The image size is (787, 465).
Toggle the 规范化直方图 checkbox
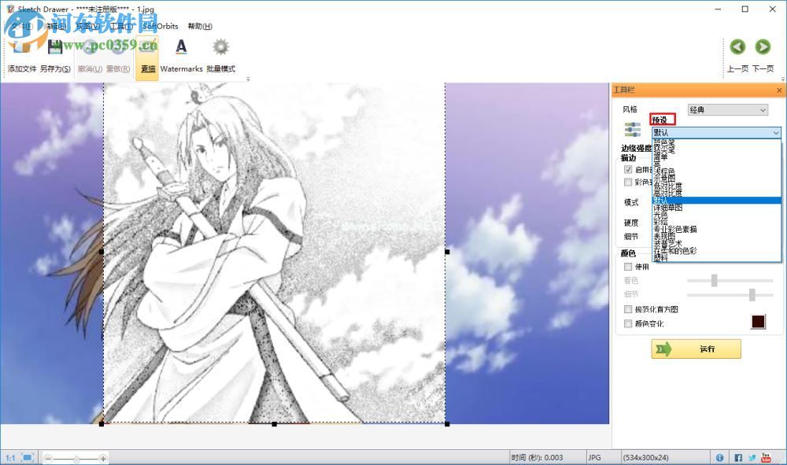(628, 309)
